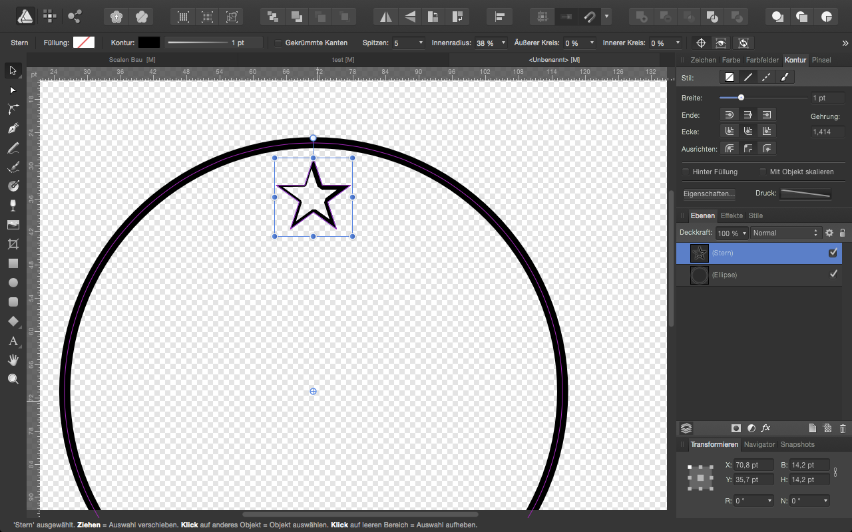The width and height of the screenshot is (852, 532).
Task: Select the Rectangle shape tool
Action: pyautogui.click(x=13, y=263)
